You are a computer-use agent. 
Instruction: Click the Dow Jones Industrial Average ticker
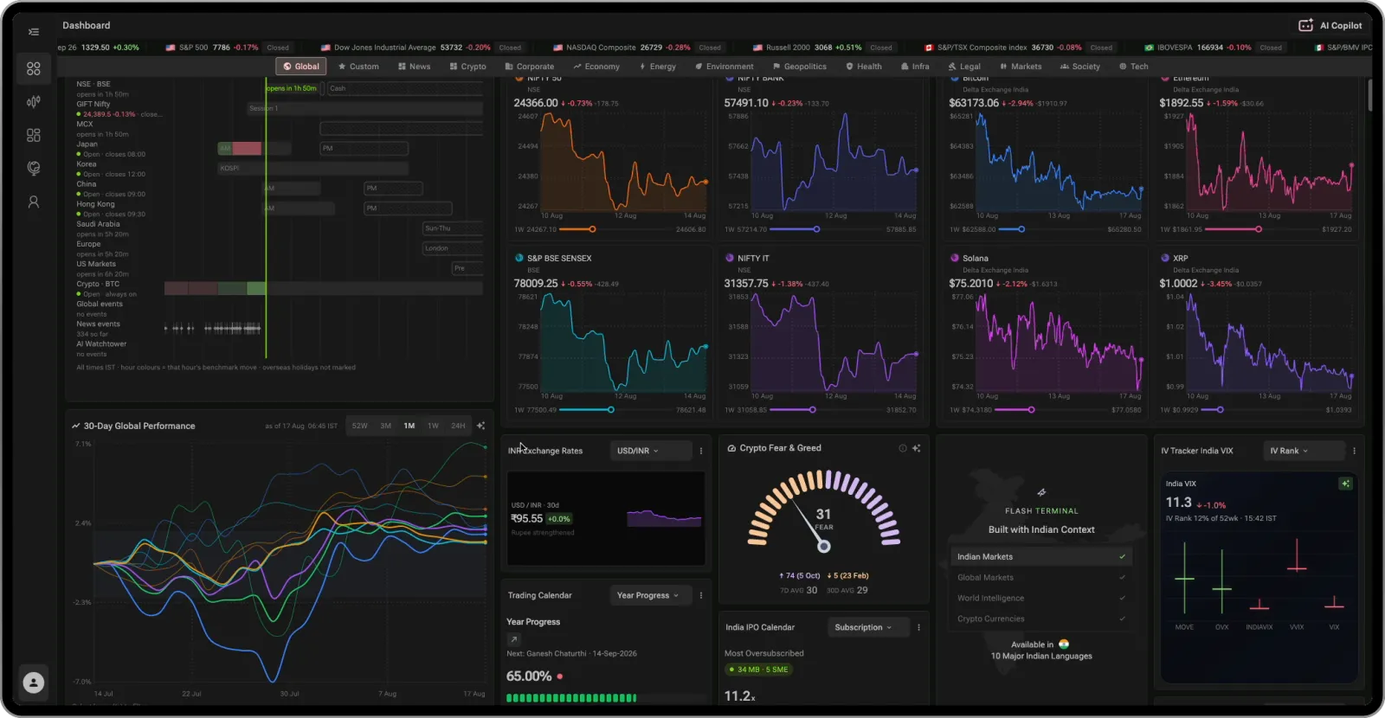[x=422, y=48]
